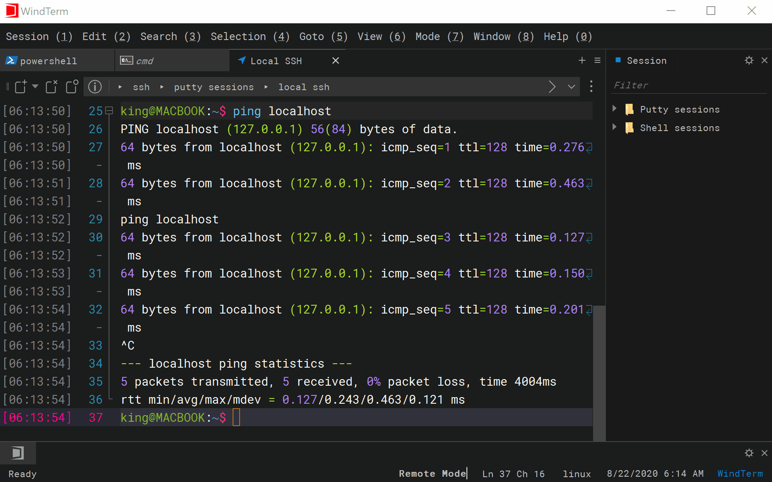
Task: Click the send command arrow icon
Action: click(x=552, y=87)
